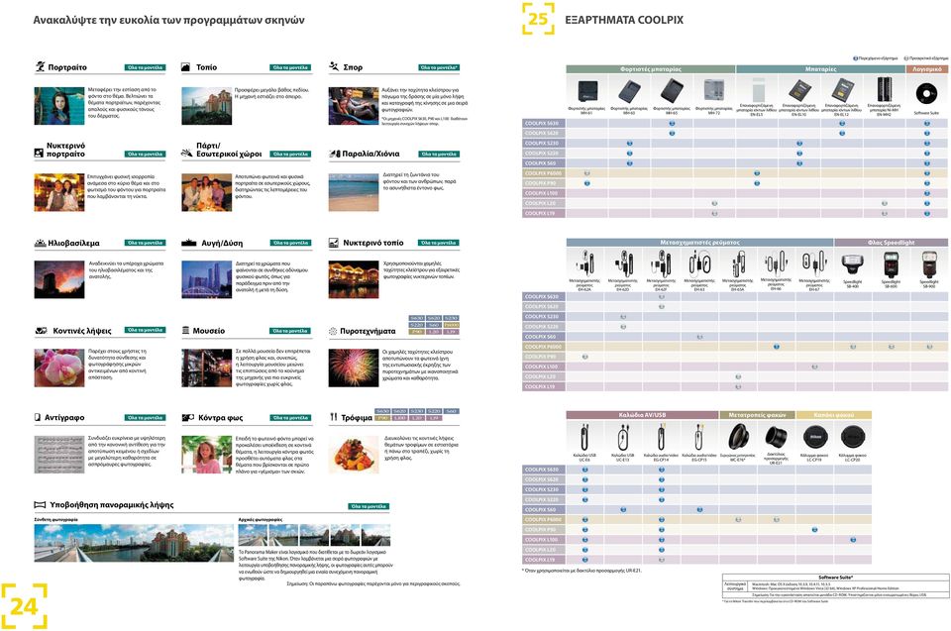
Task: Open the Πυροτεχνήματα fireworks sample photo
Action: point(354,368)
